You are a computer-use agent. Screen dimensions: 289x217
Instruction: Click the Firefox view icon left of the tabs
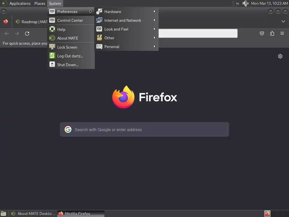pos(6,21)
